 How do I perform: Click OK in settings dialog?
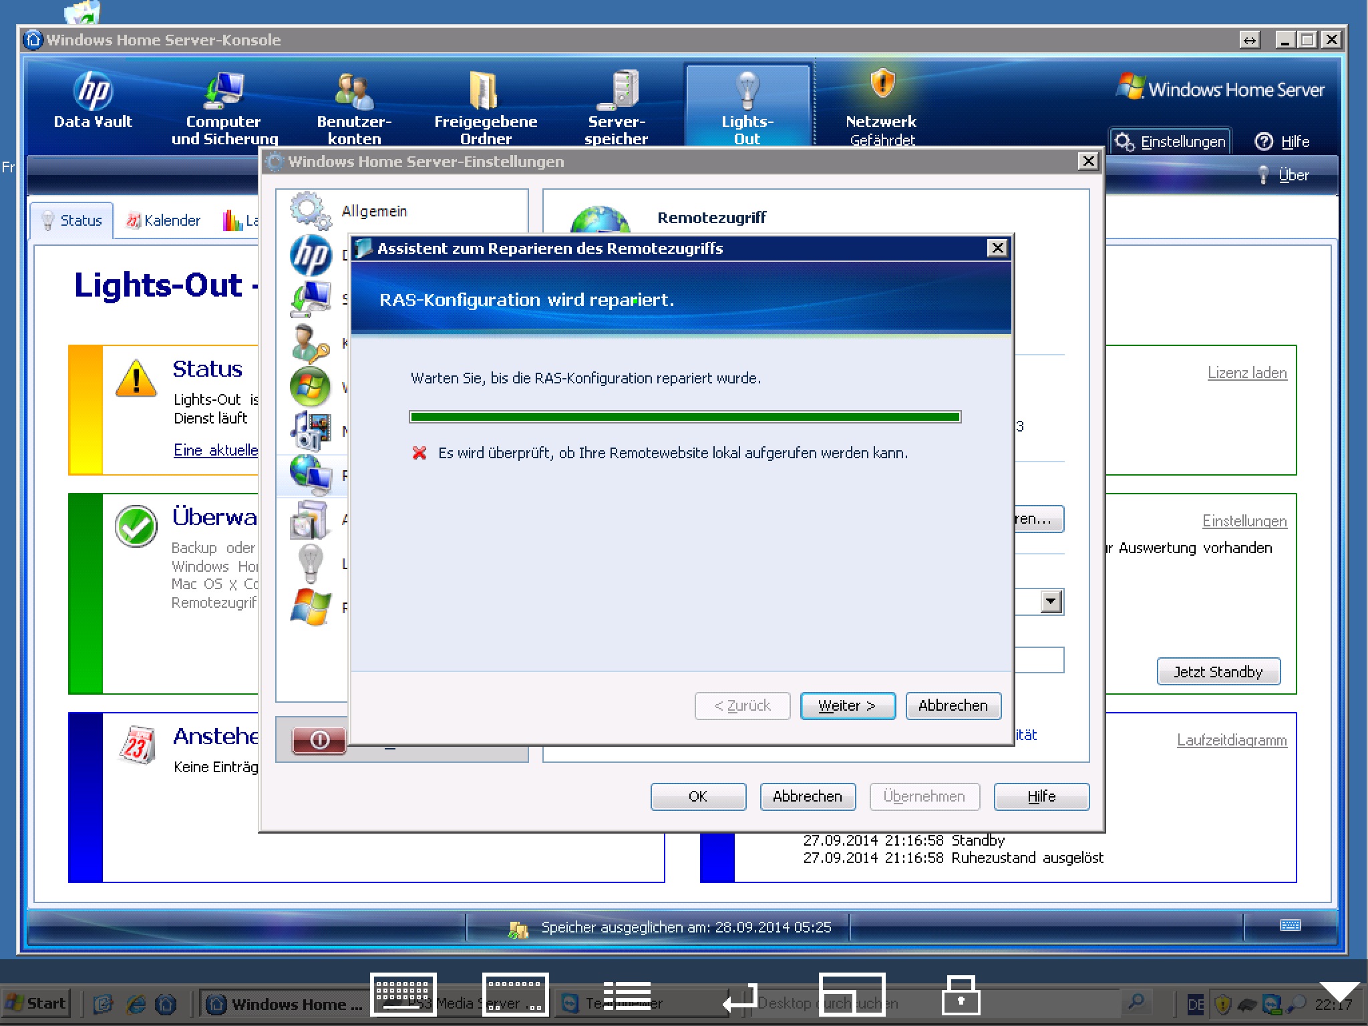(698, 796)
